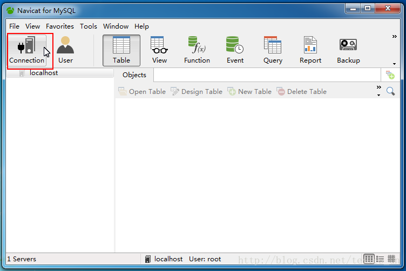The width and height of the screenshot is (406, 271).
Task: Click the Design Table button
Action: pyautogui.click(x=197, y=91)
